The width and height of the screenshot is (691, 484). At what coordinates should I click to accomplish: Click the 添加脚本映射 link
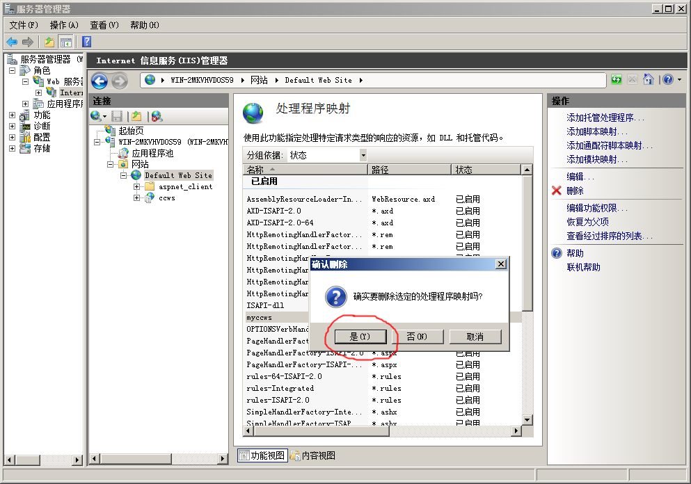point(597,131)
